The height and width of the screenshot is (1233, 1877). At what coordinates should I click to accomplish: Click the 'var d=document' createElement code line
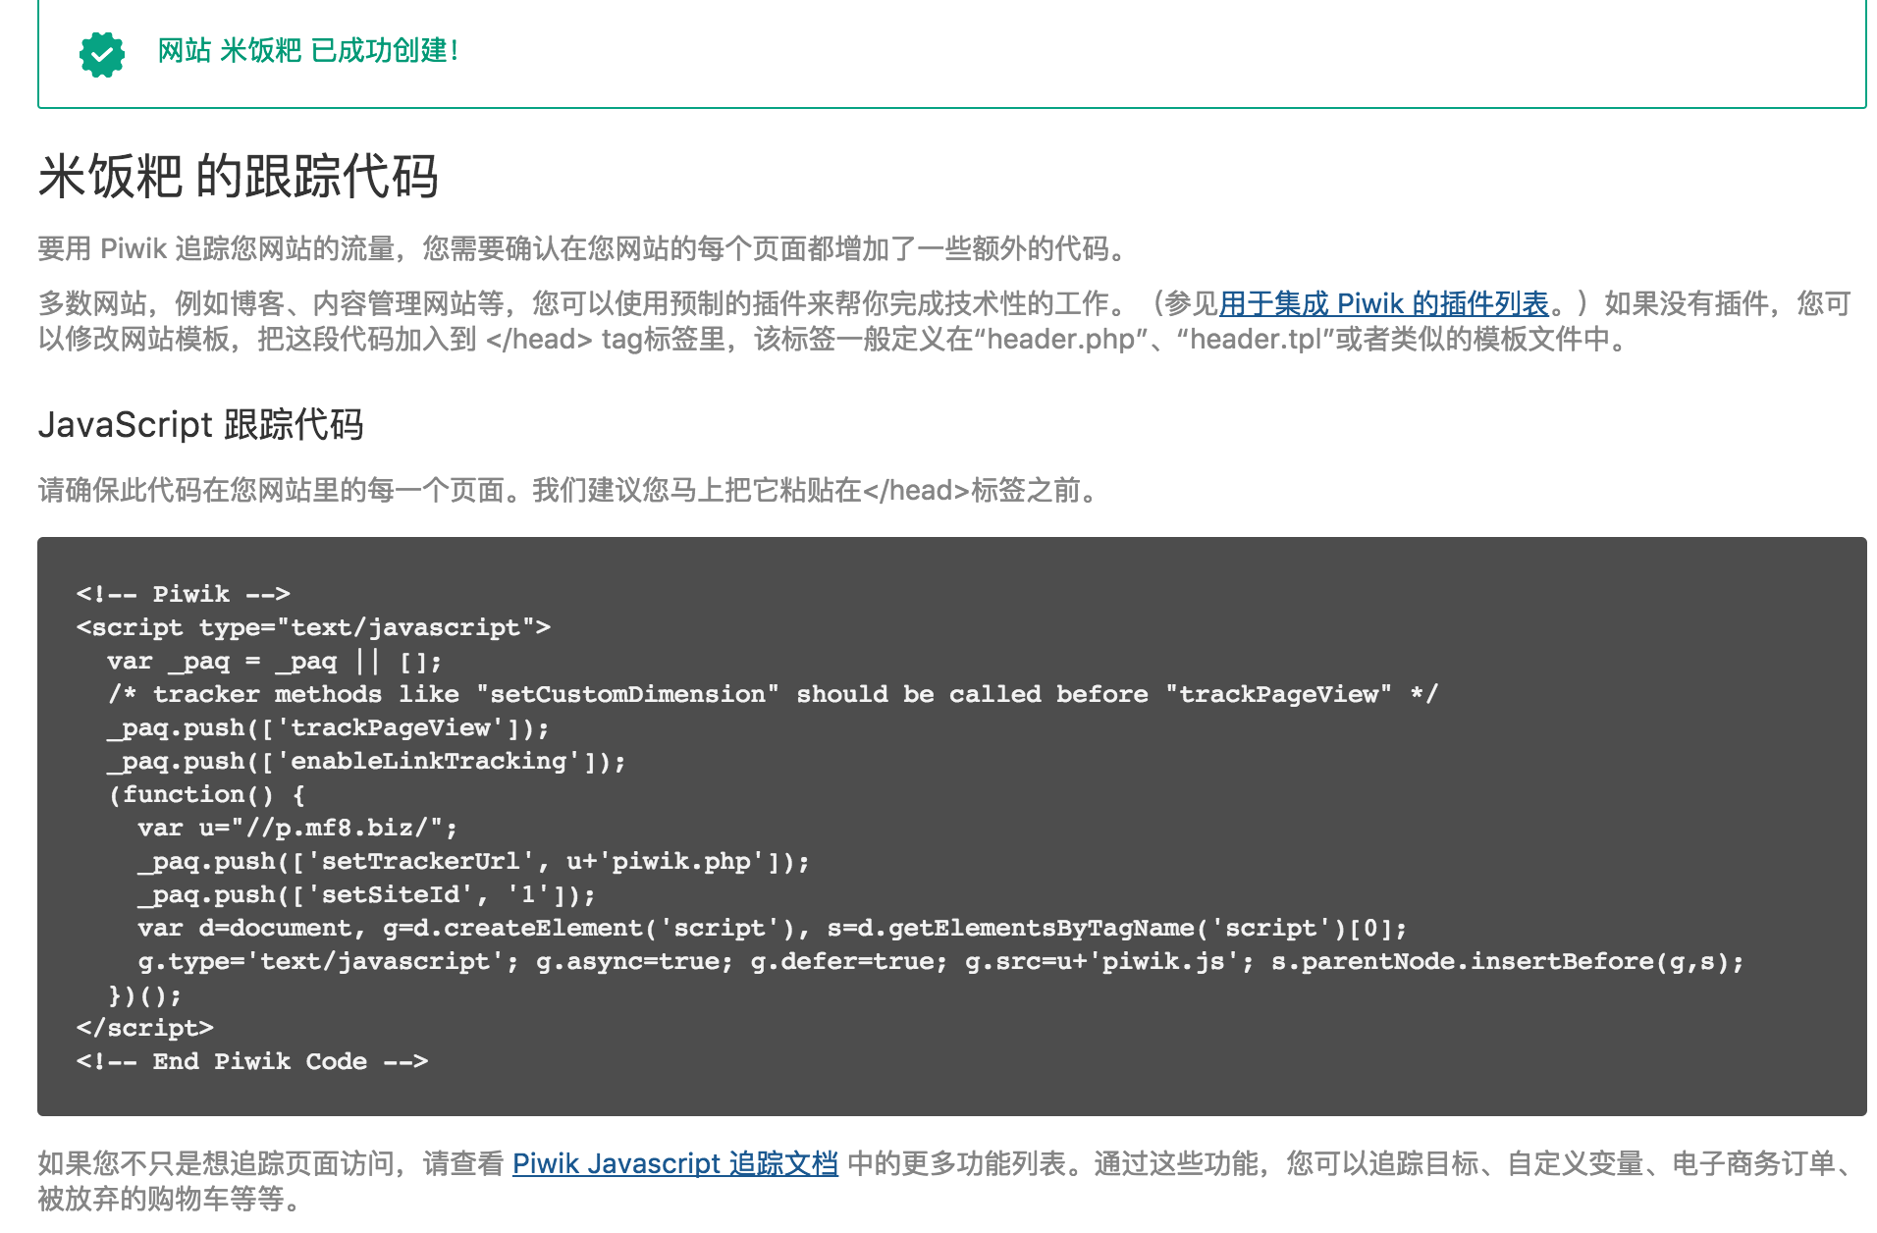(773, 928)
